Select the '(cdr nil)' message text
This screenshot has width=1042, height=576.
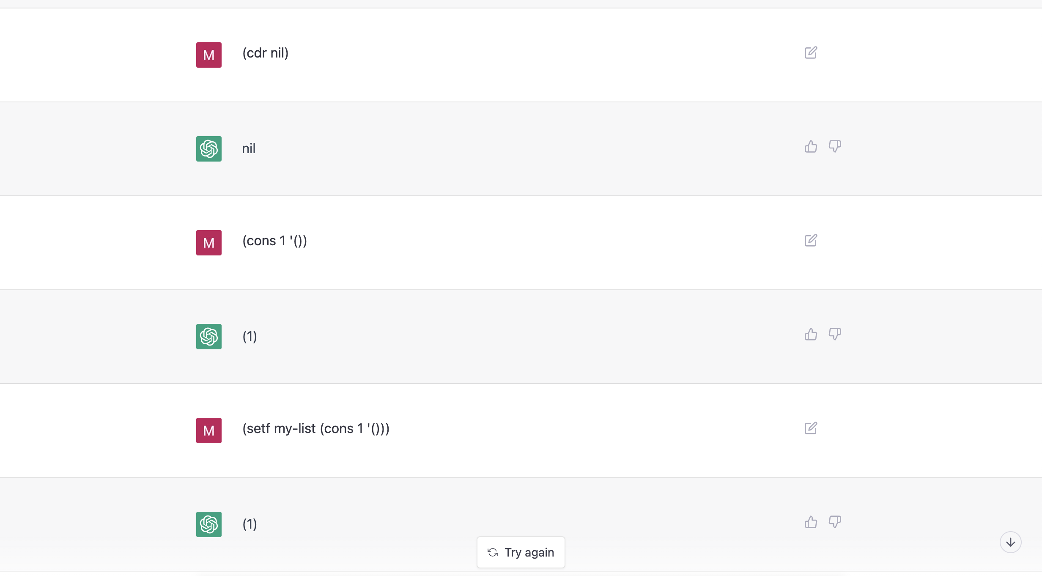tap(266, 53)
